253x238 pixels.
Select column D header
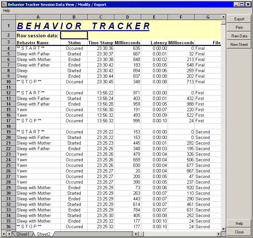[x=127, y=17]
